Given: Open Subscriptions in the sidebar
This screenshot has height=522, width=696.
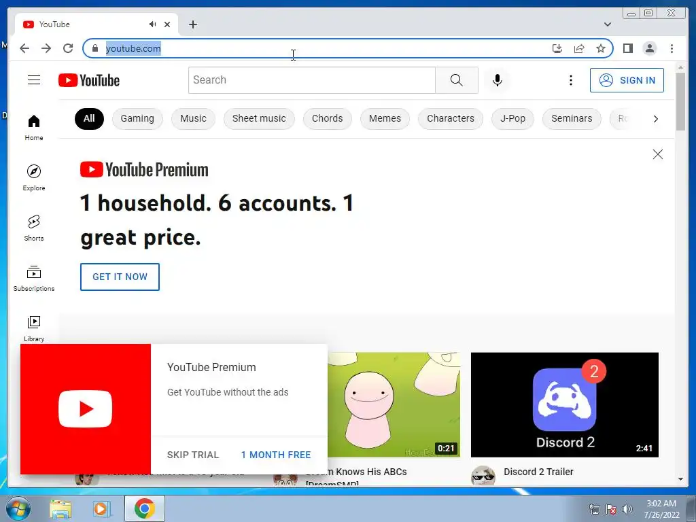Looking at the screenshot, I should coord(34,278).
